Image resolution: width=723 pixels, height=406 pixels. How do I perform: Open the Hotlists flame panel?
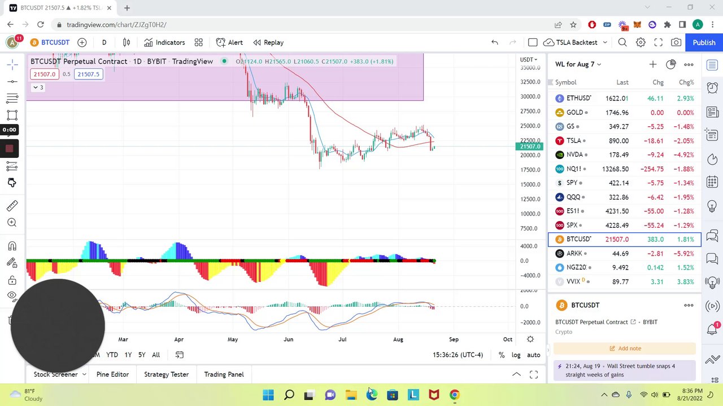tap(712, 159)
